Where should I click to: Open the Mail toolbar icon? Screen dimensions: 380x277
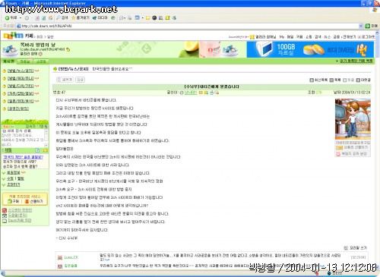coord(122,18)
